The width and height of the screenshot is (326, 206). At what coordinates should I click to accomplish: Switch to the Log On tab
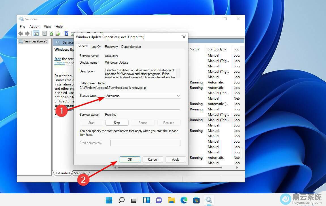click(96, 47)
